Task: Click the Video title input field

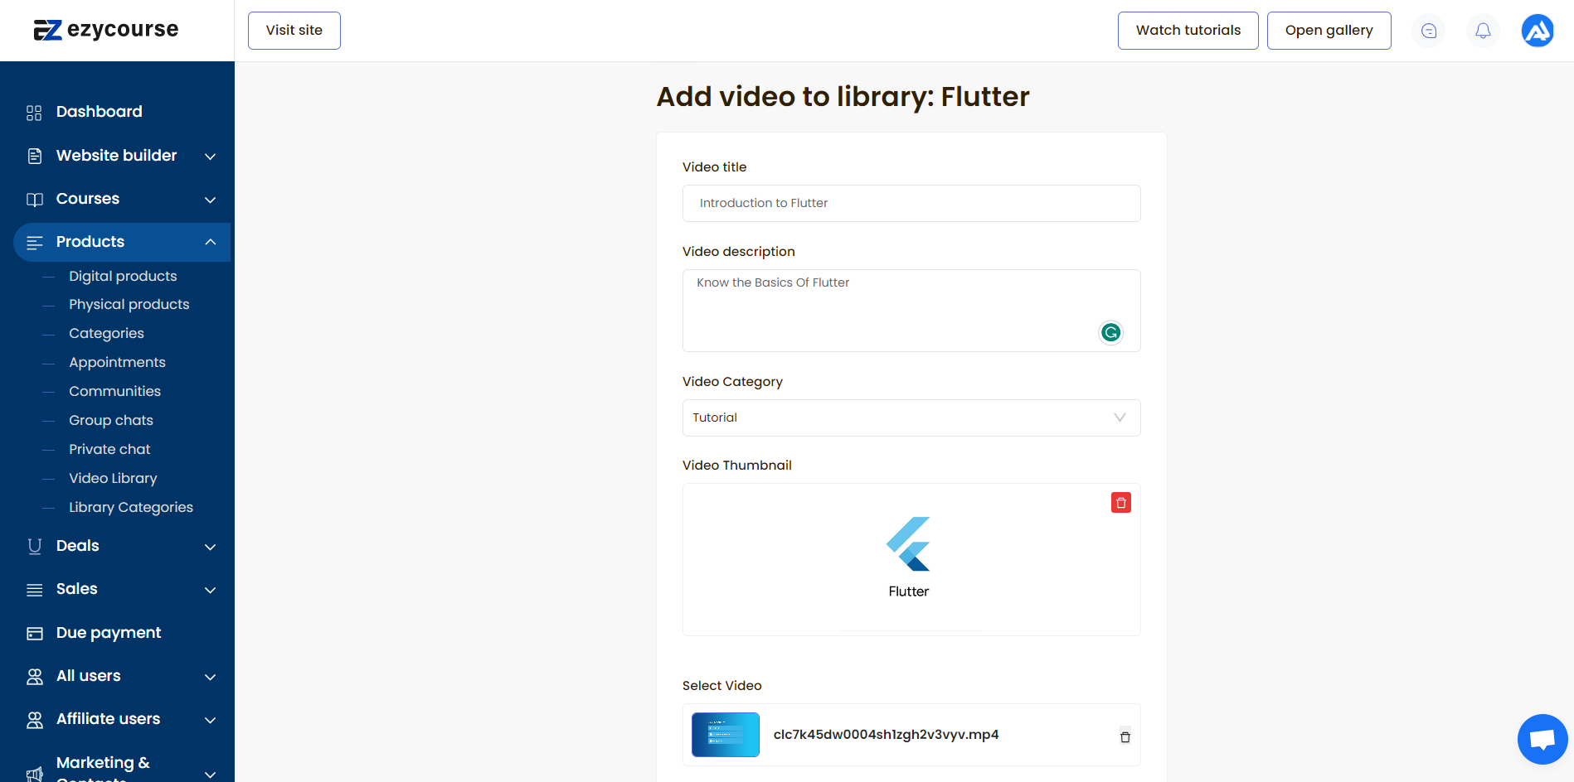Action: pyautogui.click(x=911, y=203)
